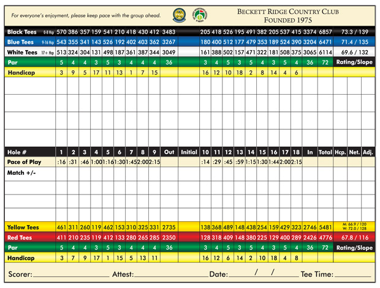380x288 pixels.
Task: Click Blue Tees front nine total 3267
Action: pos(169,42)
